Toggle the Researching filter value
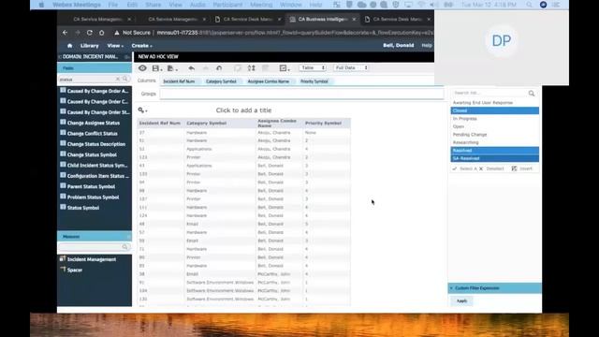Image resolution: width=599 pixels, height=337 pixels. point(495,142)
